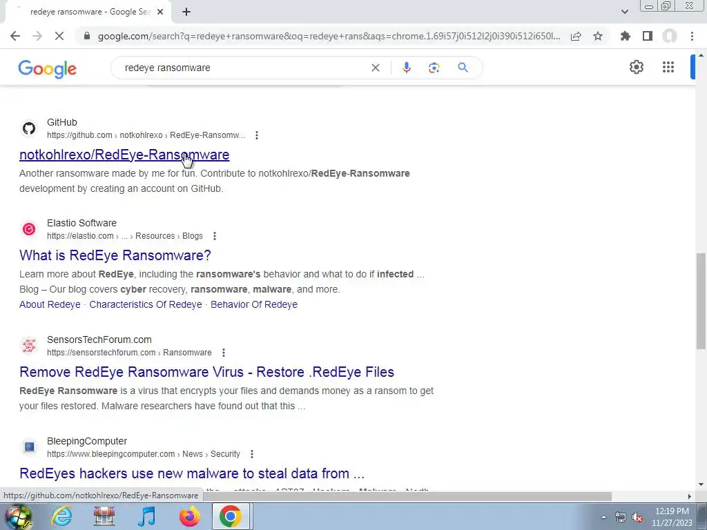Start voice search with microphone
This screenshot has width=707, height=530.
coord(406,68)
